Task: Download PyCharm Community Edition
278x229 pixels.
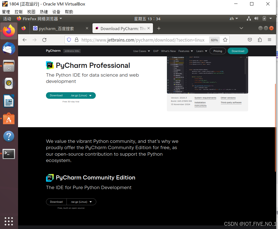Action: [x=56, y=202]
